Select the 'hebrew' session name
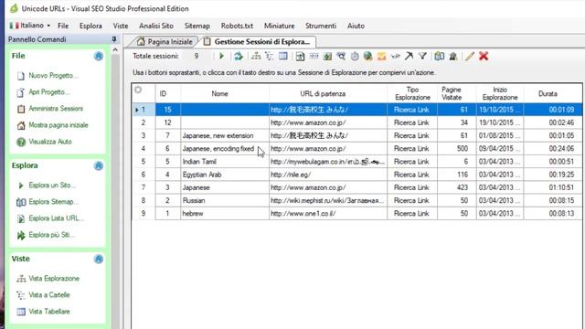The width and height of the screenshot is (585, 329). (x=193, y=214)
